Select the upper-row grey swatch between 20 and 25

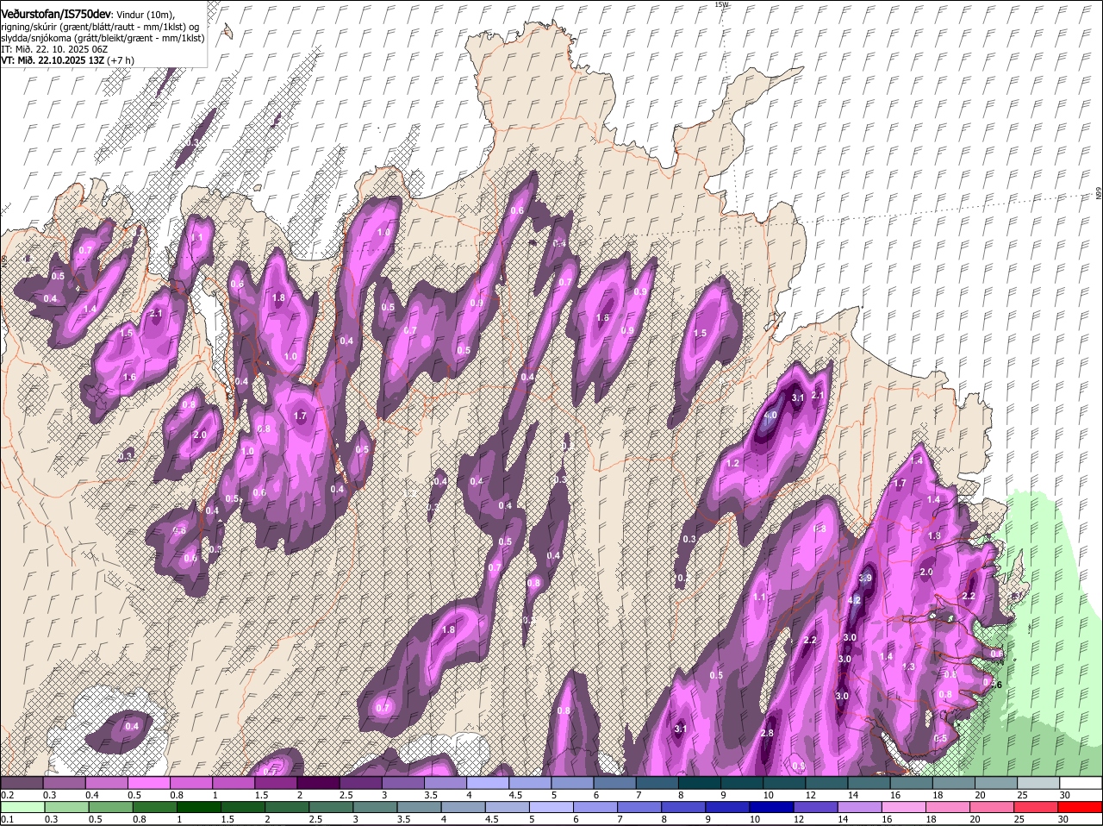tap(996, 783)
